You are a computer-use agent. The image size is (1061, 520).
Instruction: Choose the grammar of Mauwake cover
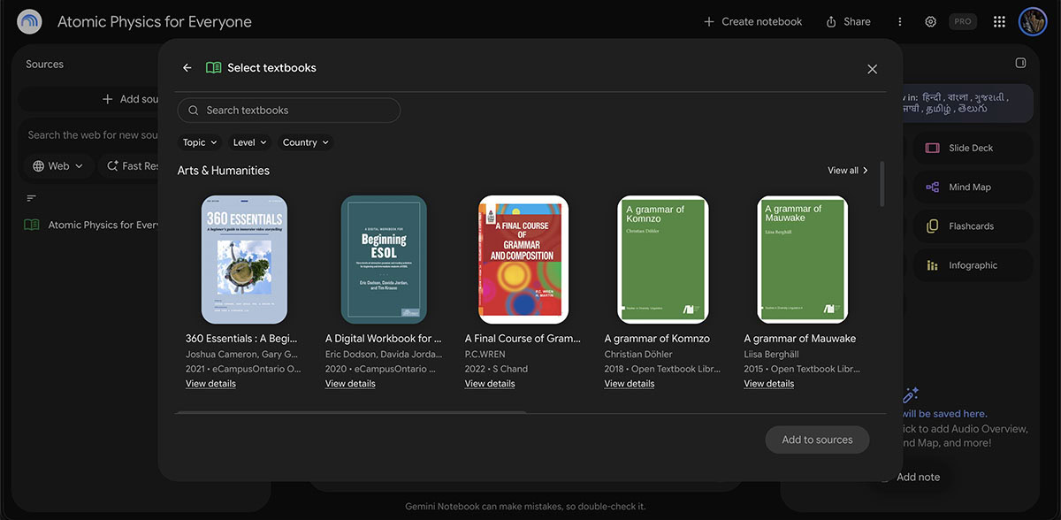point(803,259)
